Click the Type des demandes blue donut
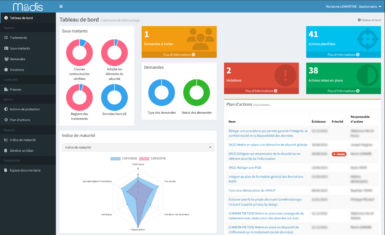385x235 pixels. click(x=162, y=92)
